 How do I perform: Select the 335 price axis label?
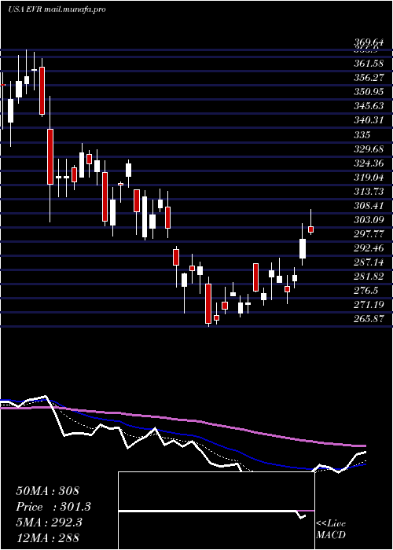coord(362,134)
